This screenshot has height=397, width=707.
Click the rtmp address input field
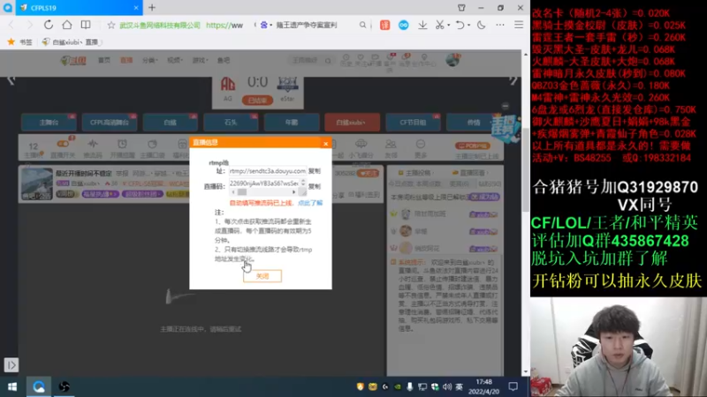(x=268, y=171)
